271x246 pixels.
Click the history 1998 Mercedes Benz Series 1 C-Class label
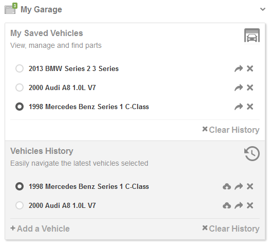click(x=89, y=187)
